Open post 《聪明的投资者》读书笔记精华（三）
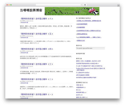125x106 pixels. point(37,64)
